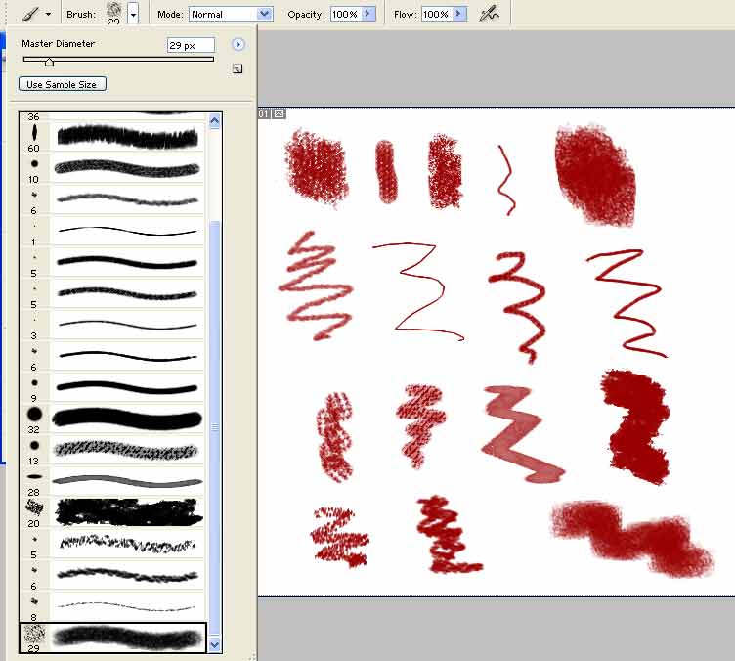
Task: Click the Flow value field
Action: [x=437, y=14]
